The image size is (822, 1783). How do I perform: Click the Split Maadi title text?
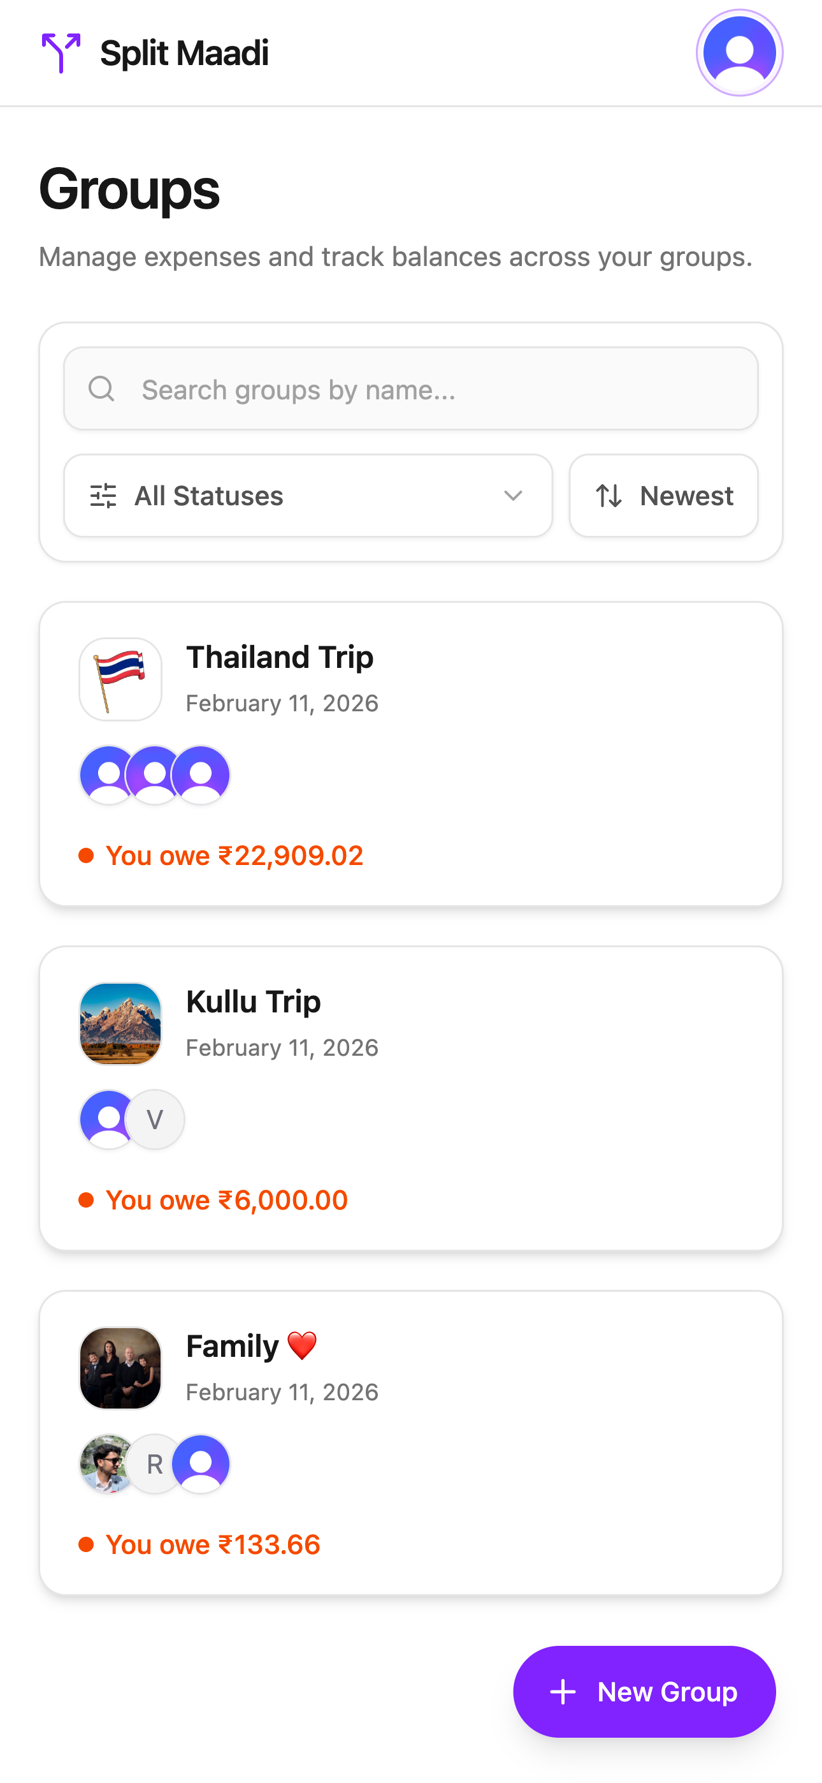click(184, 54)
